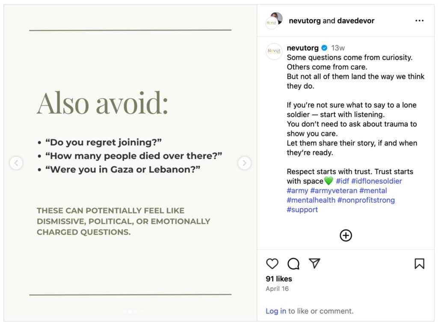The width and height of the screenshot is (438, 325).
Task: Open comments via the speech bubble icon
Action: pos(293,264)
